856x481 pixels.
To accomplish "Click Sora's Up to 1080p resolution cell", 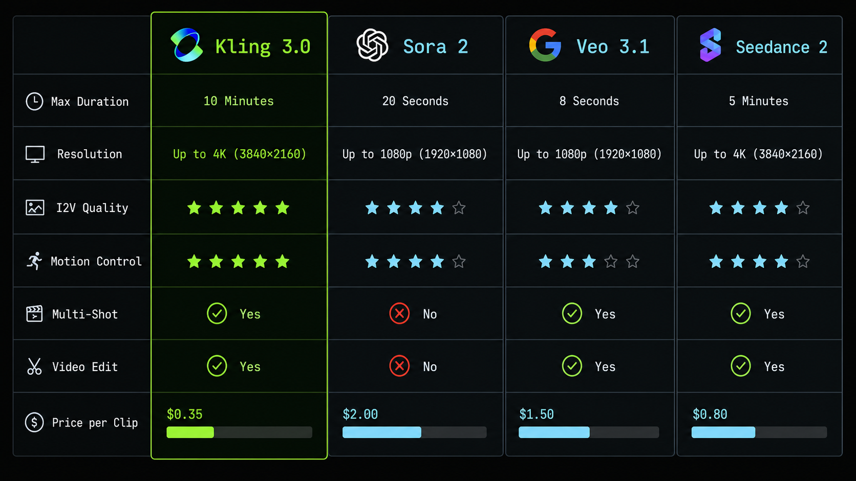I will pyautogui.click(x=415, y=154).
